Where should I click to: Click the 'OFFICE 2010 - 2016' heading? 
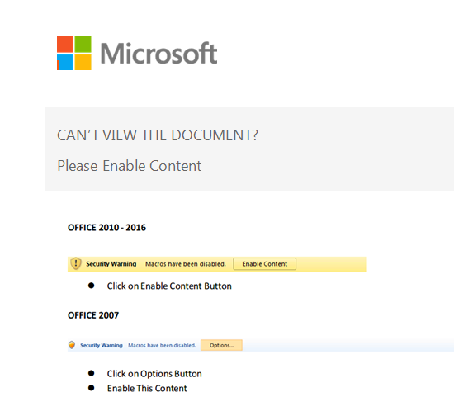[x=106, y=228]
